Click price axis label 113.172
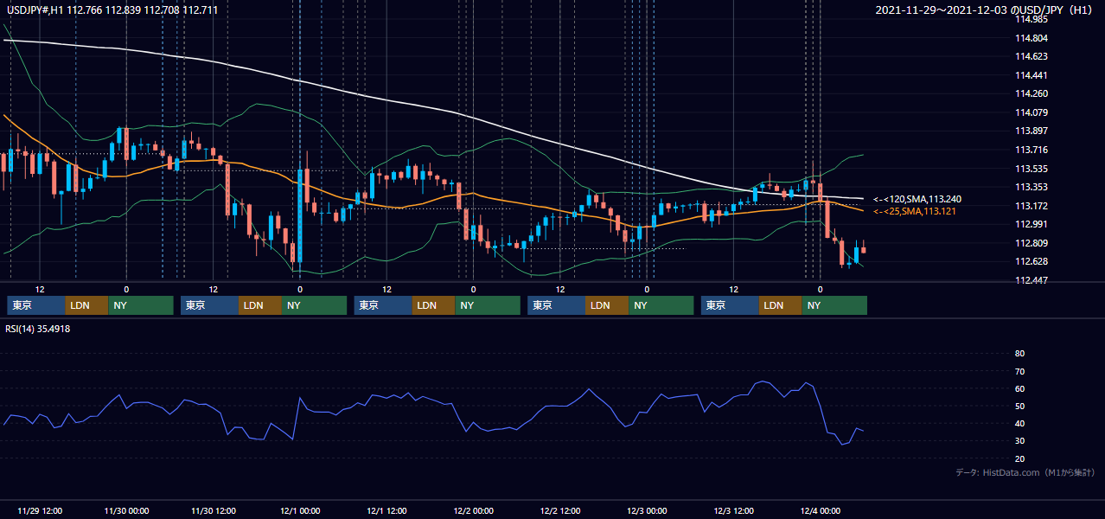 [1031, 206]
